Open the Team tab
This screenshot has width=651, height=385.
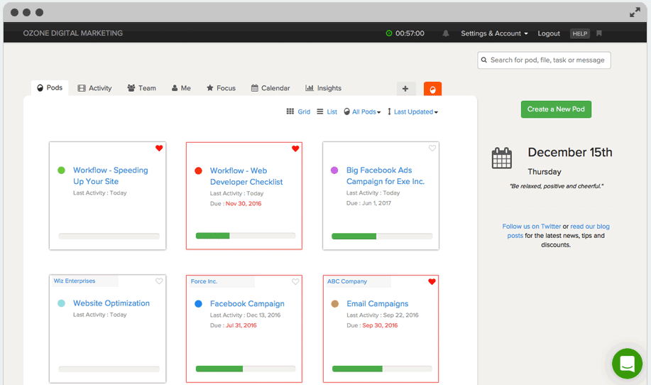141,88
